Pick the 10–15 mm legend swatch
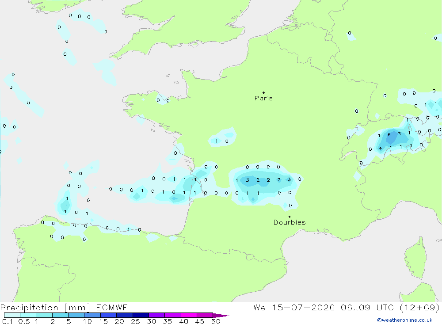The height and width of the screenshot is (324, 442). pyautogui.click(x=92, y=315)
